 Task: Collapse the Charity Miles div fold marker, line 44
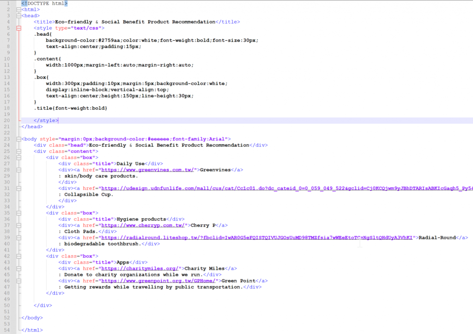click(x=18, y=268)
